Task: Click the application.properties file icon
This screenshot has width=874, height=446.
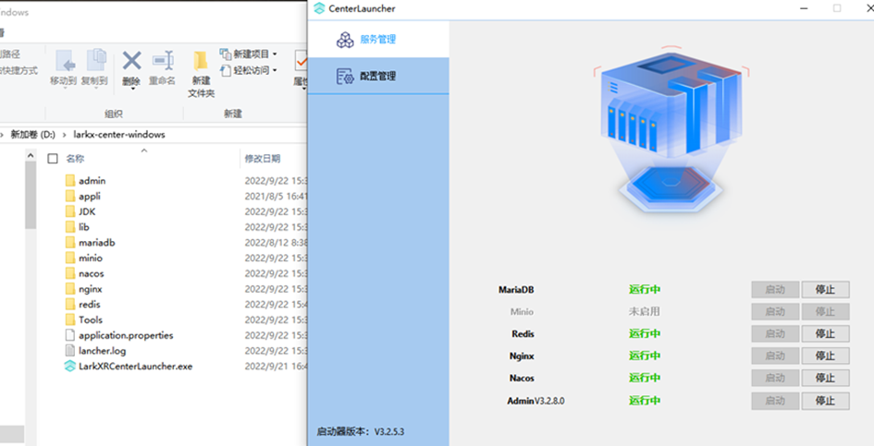Action: pos(69,335)
